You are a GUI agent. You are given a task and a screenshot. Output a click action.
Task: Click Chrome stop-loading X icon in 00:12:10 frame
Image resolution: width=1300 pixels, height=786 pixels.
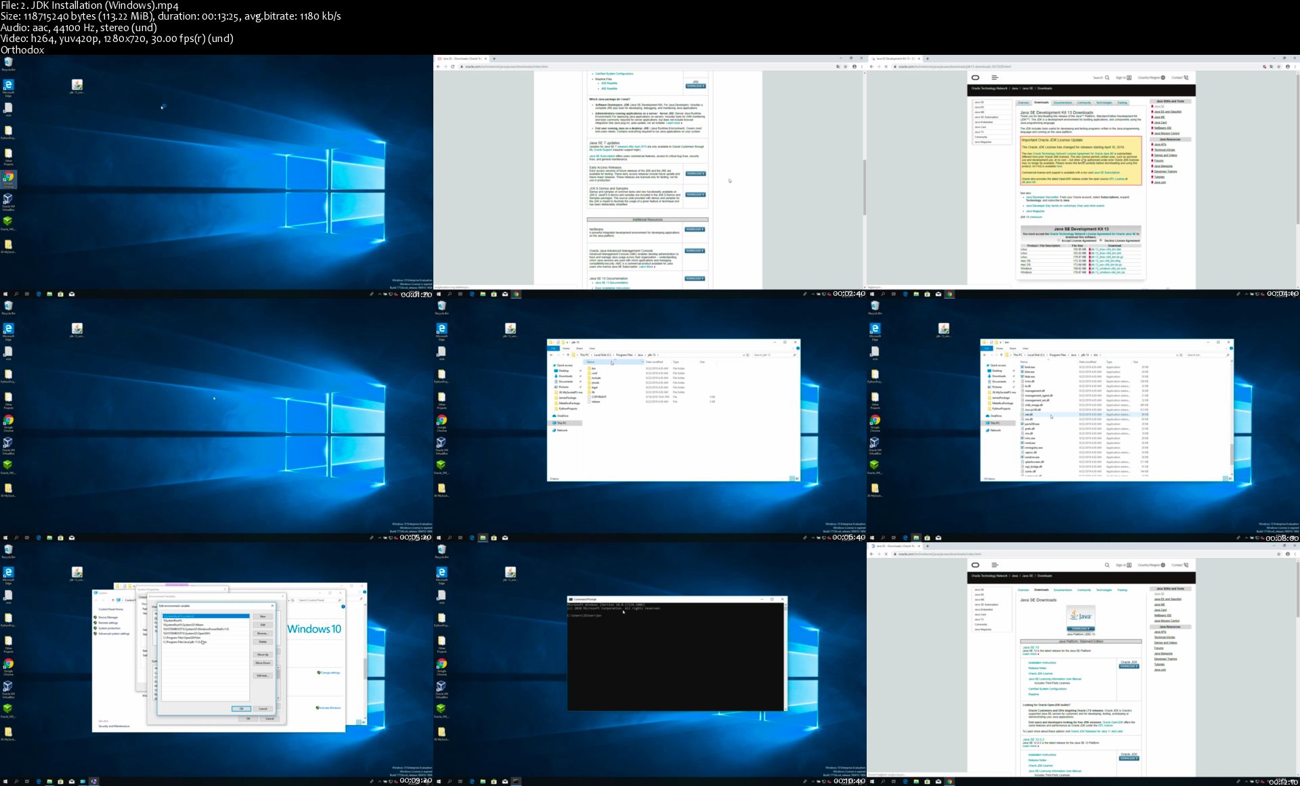coord(886,554)
